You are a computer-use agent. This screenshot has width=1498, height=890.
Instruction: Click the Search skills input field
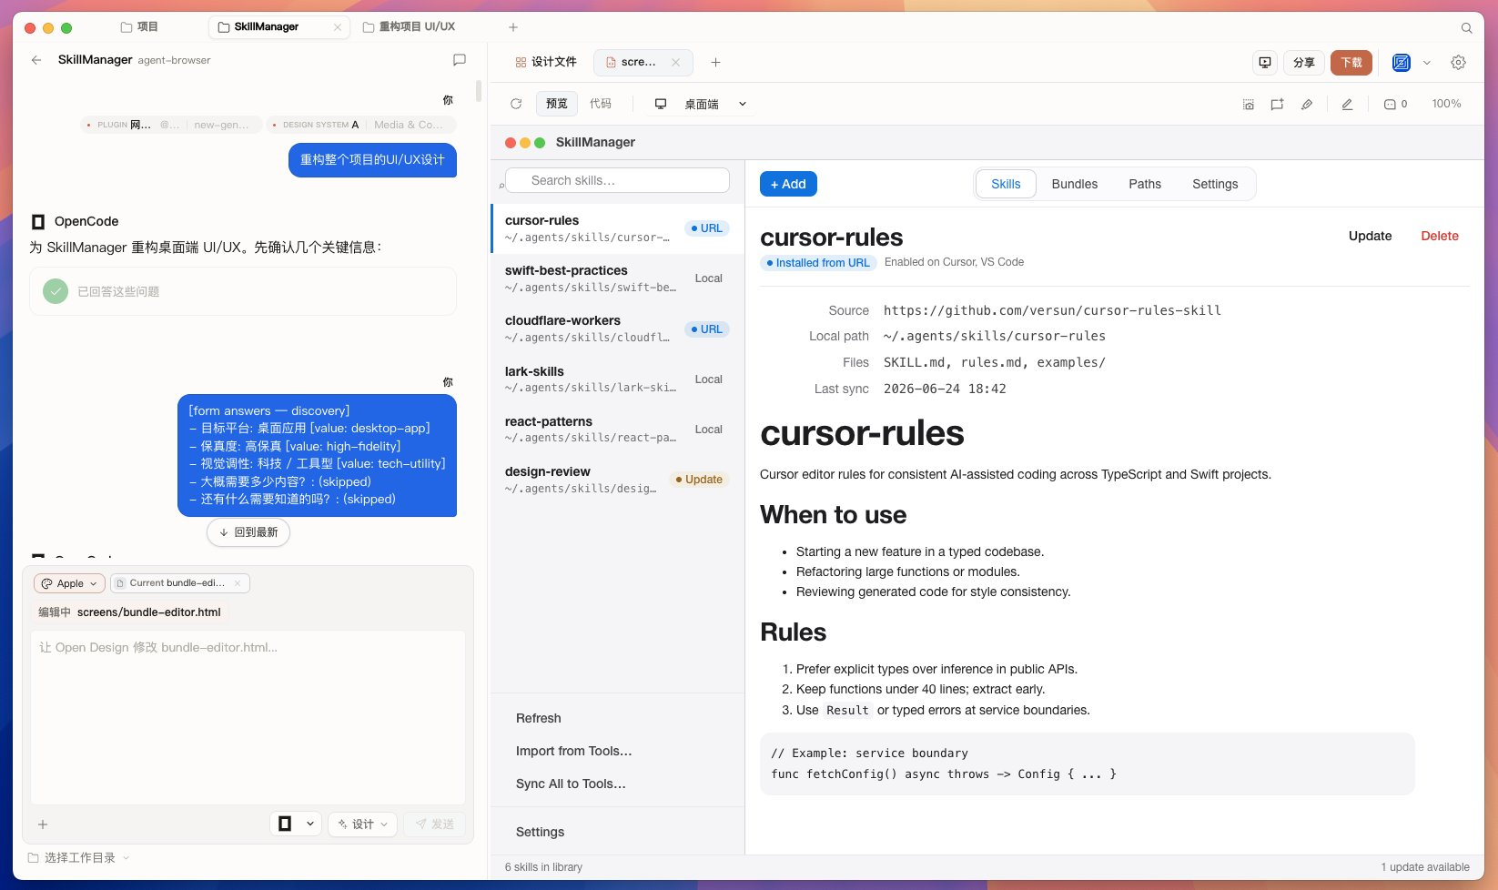tap(617, 180)
